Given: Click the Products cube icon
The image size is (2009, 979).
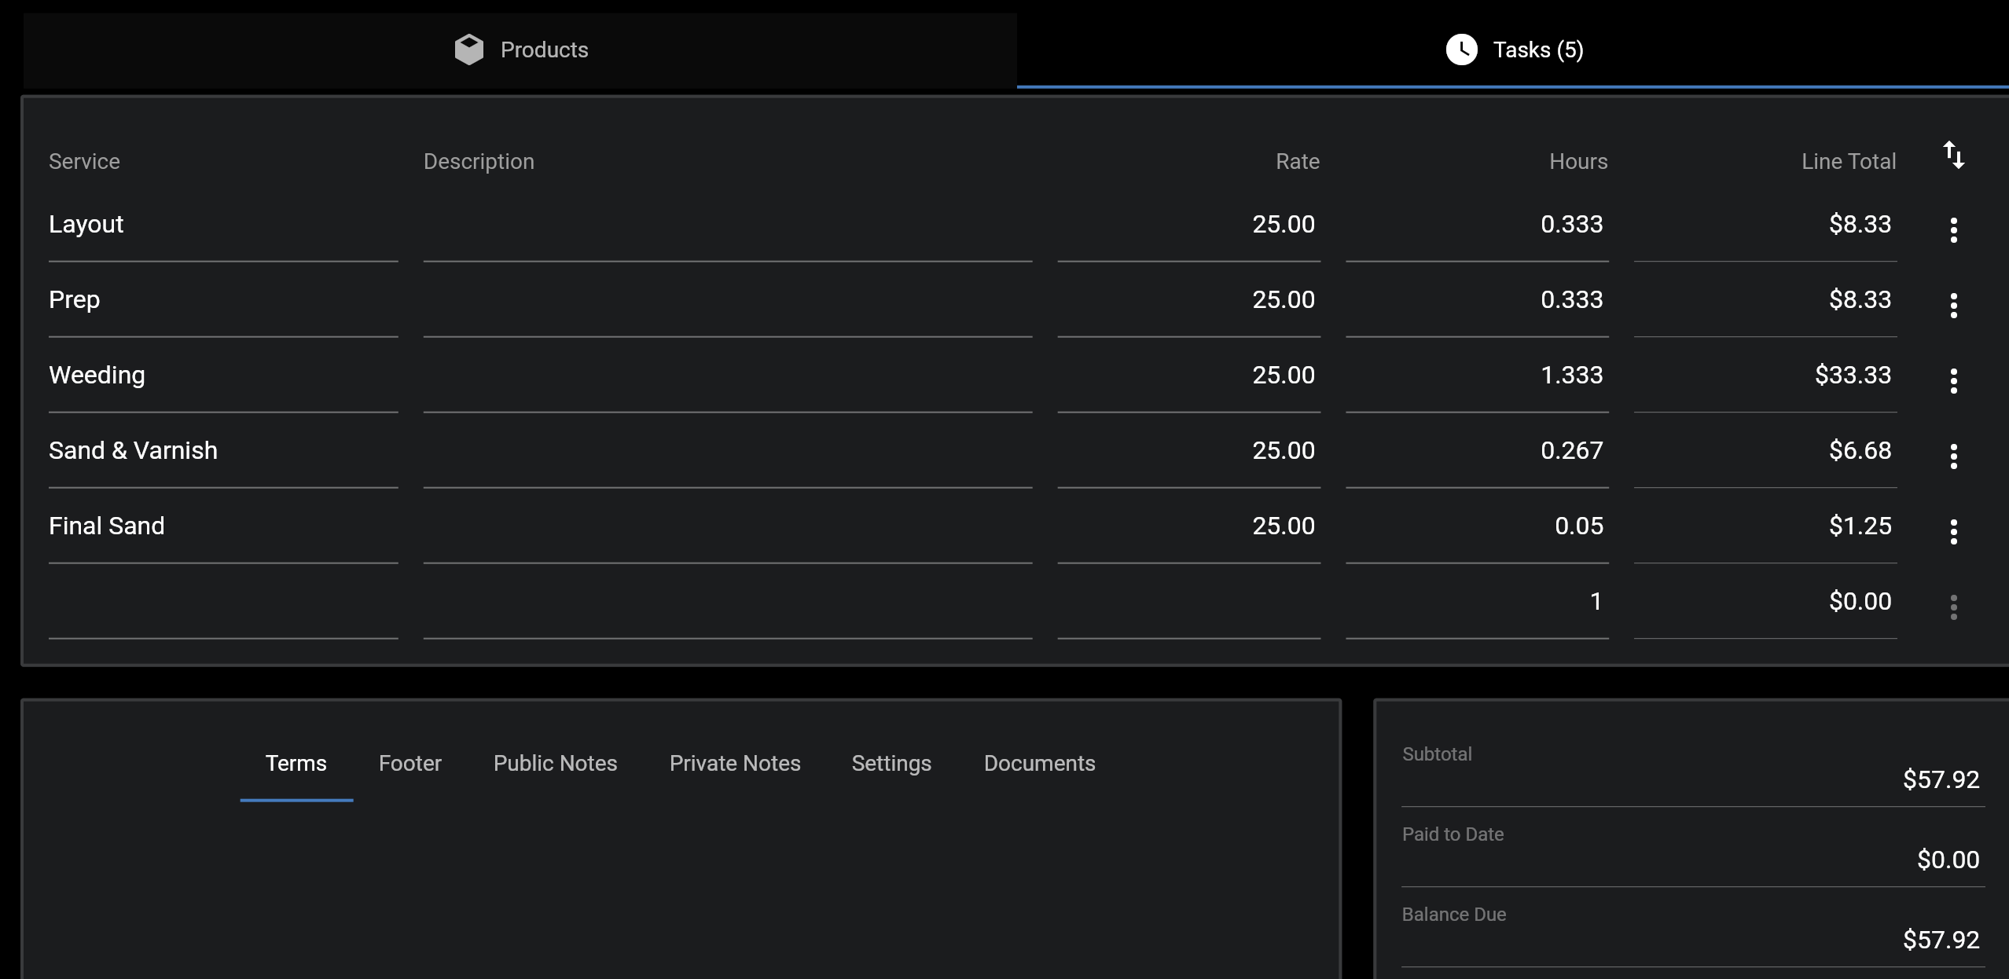Looking at the screenshot, I should coord(469,49).
